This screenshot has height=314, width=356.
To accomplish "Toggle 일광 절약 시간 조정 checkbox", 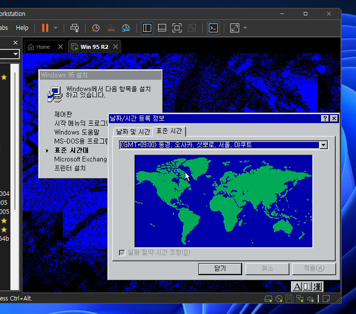I will [x=122, y=253].
